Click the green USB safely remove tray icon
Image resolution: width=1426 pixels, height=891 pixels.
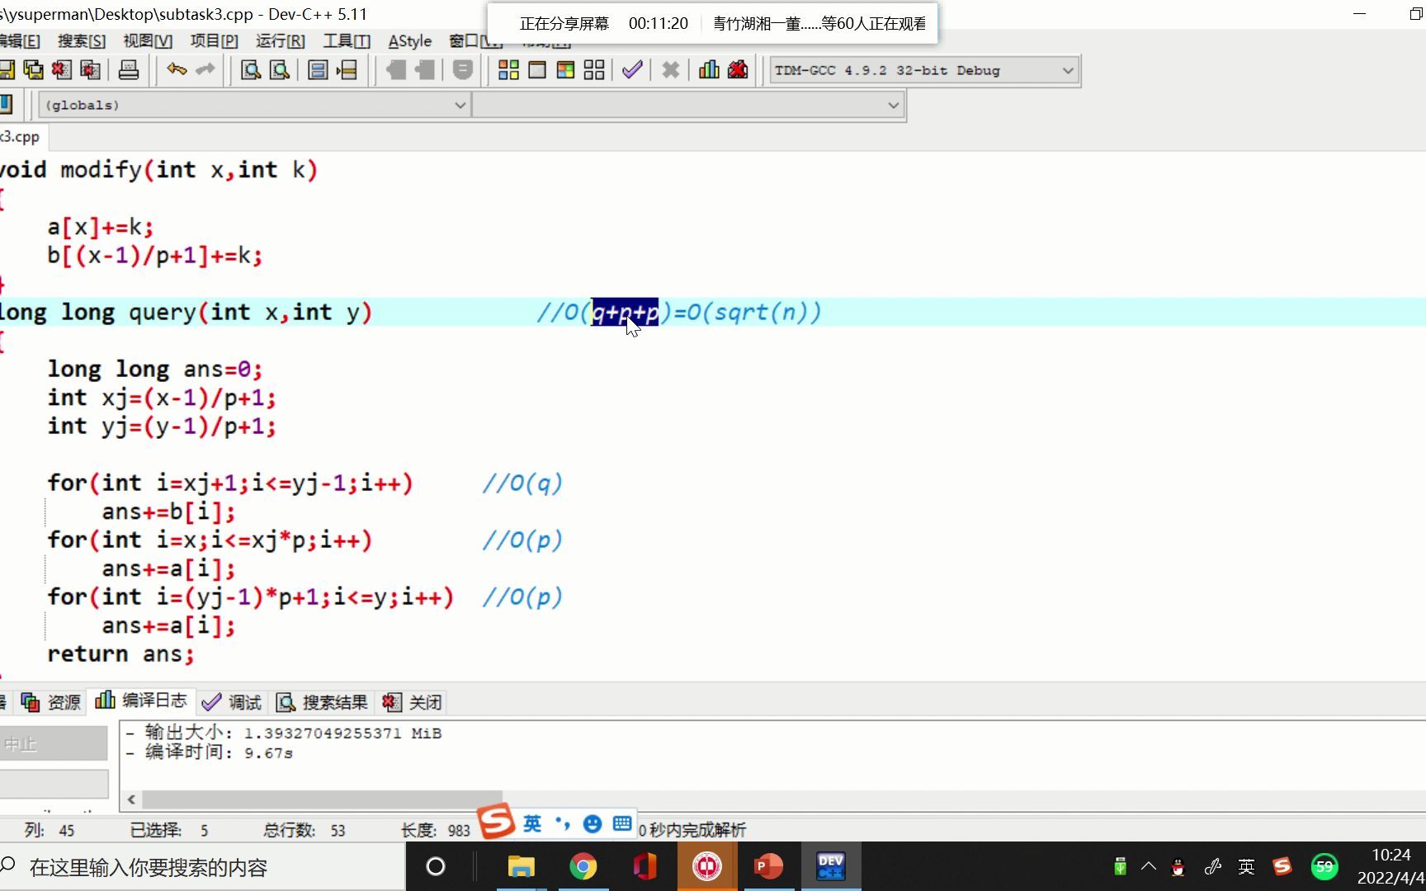pyautogui.click(x=1120, y=866)
